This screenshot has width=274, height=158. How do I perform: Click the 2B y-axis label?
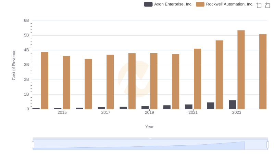tap(26, 80)
